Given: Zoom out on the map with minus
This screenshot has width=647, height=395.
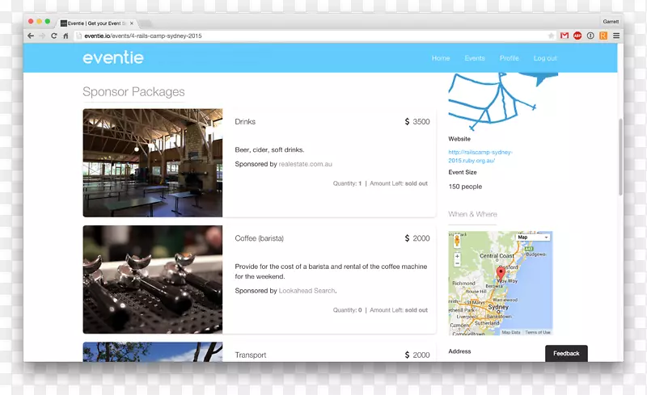Looking at the screenshot, I should 457,263.
